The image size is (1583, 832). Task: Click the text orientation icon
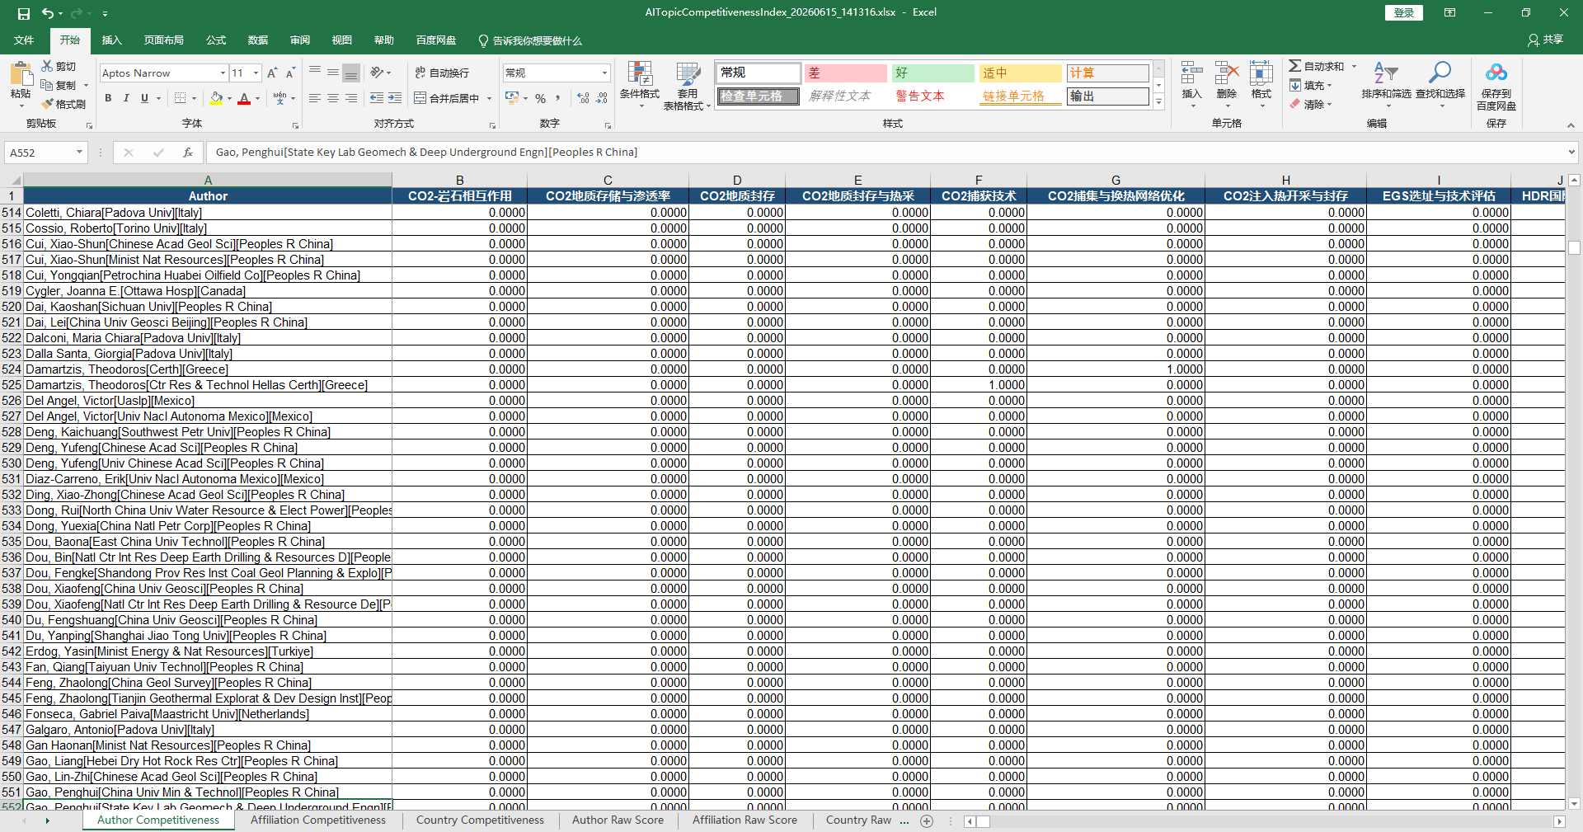click(x=377, y=73)
